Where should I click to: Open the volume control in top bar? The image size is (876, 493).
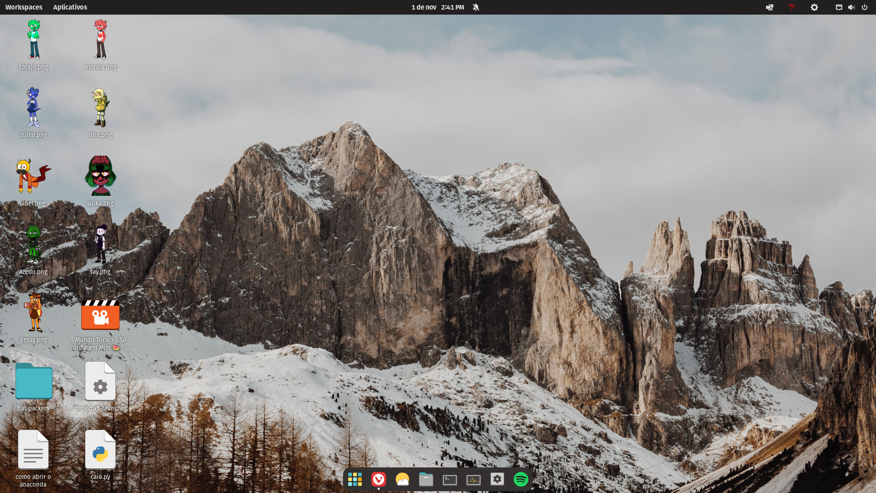pyautogui.click(x=851, y=7)
